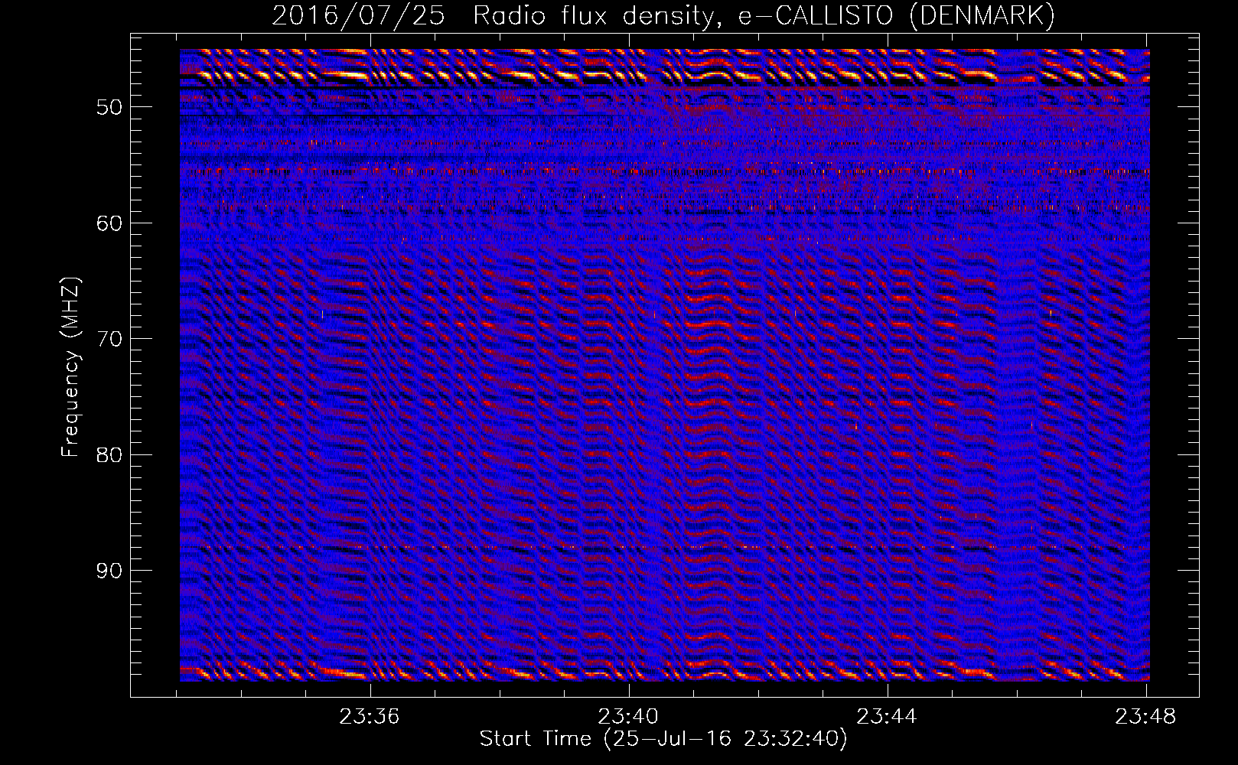This screenshot has height=765, width=1238.
Task: Click the left y-axis label '80'
Action: click(109, 455)
